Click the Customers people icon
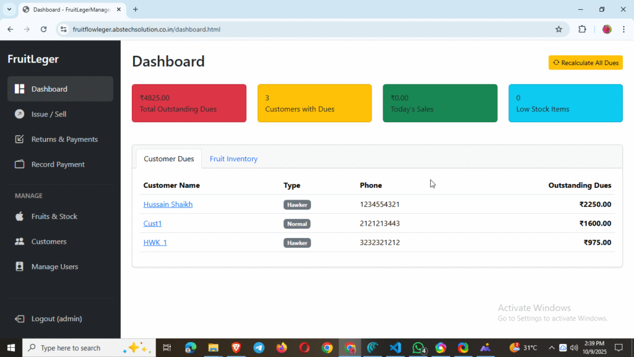Viewport: 634px width, 357px height. (20, 242)
